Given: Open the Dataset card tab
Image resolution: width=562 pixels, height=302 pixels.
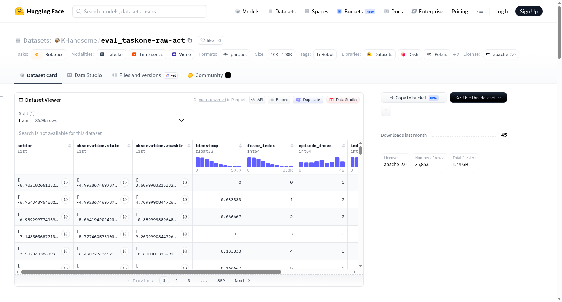Looking at the screenshot, I should [38, 75].
